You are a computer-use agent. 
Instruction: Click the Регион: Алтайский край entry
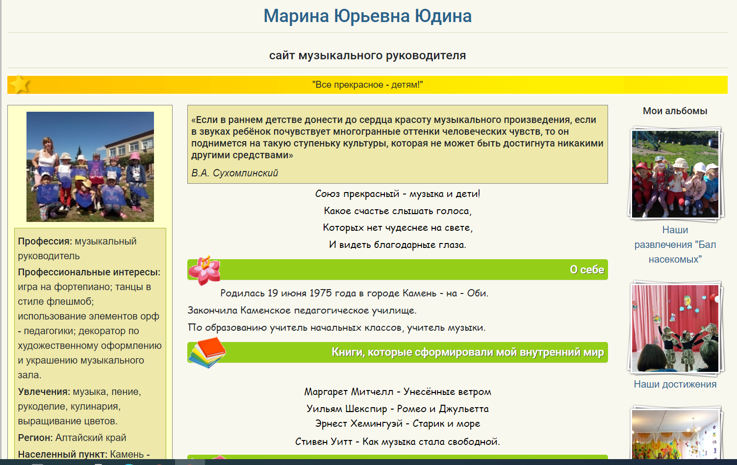(72, 438)
